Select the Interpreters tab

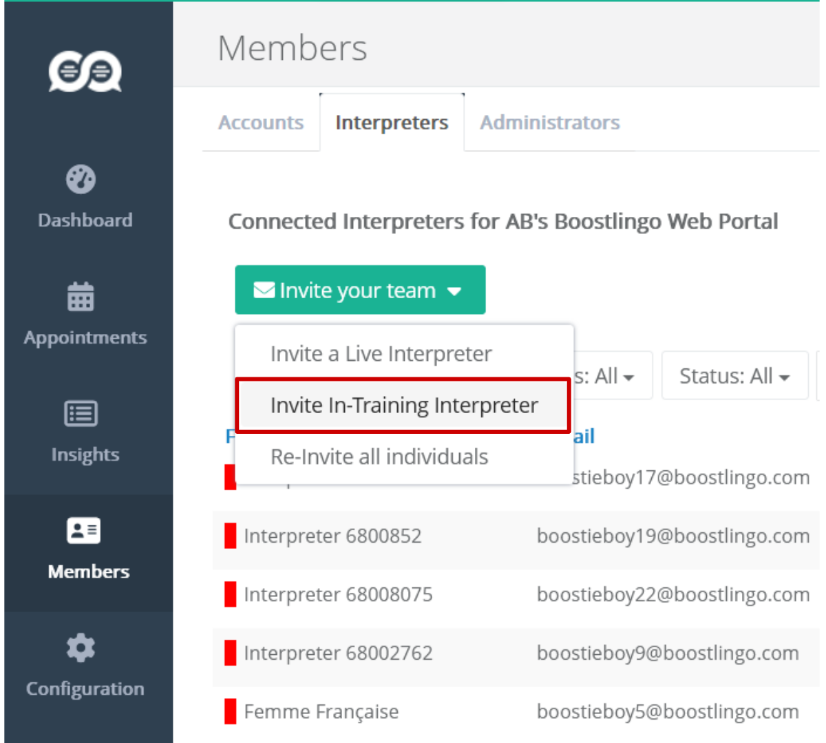click(392, 123)
